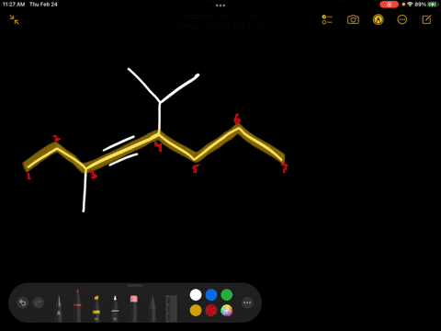Open the more options ellipsis in the top toolbar
This screenshot has width=441, height=331.
coord(401,20)
